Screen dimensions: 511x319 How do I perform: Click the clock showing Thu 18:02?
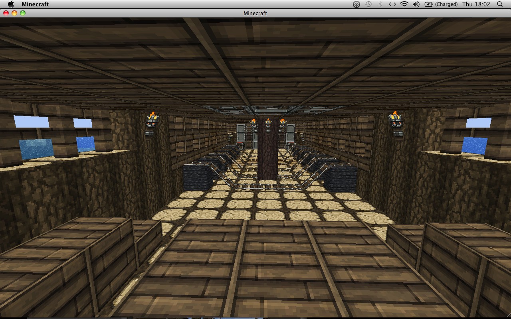tap(476, 4)
